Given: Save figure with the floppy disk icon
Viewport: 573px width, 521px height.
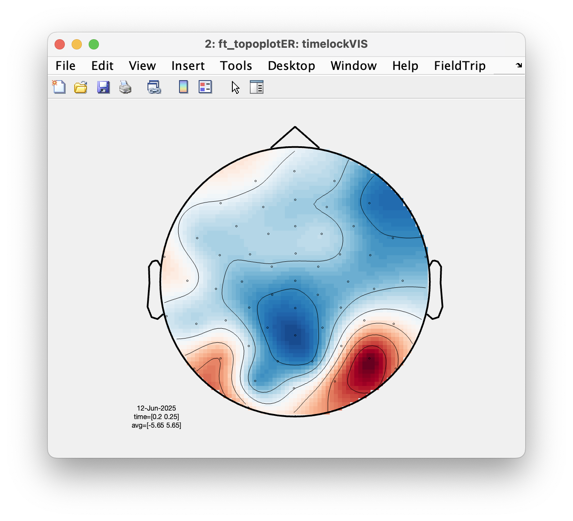Looking at the screenshot, I should (x=103, y=87).
